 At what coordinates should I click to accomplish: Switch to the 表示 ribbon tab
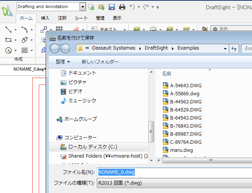117,18
